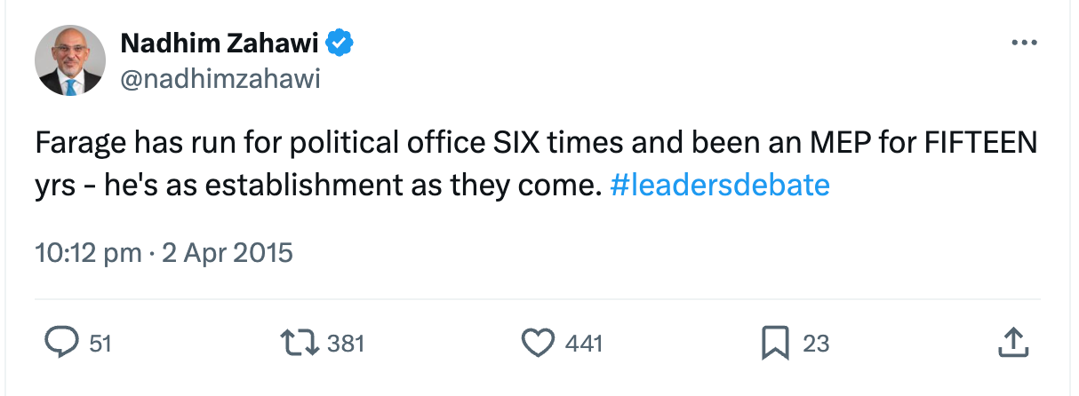The height and width of the screenshot is (396, 1079).
Task: View the 441 likes count
Action: (584, 344)
